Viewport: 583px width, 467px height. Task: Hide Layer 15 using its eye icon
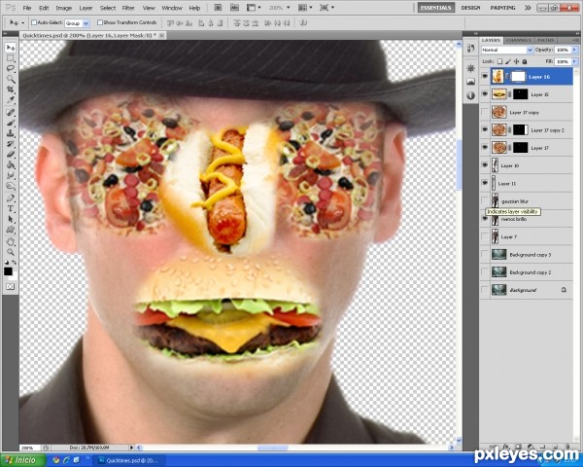click(485, 94)
